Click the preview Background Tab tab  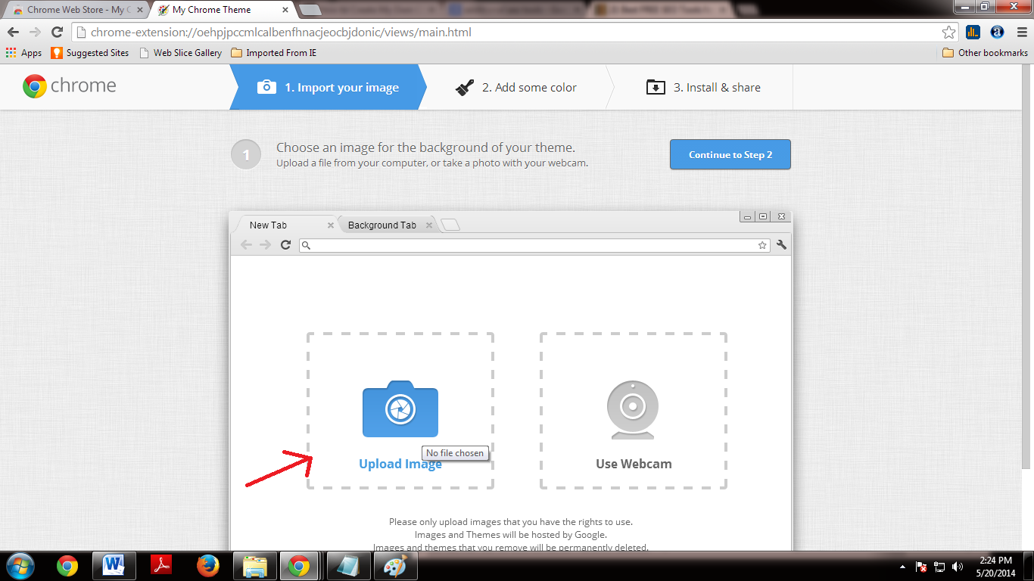388,225
